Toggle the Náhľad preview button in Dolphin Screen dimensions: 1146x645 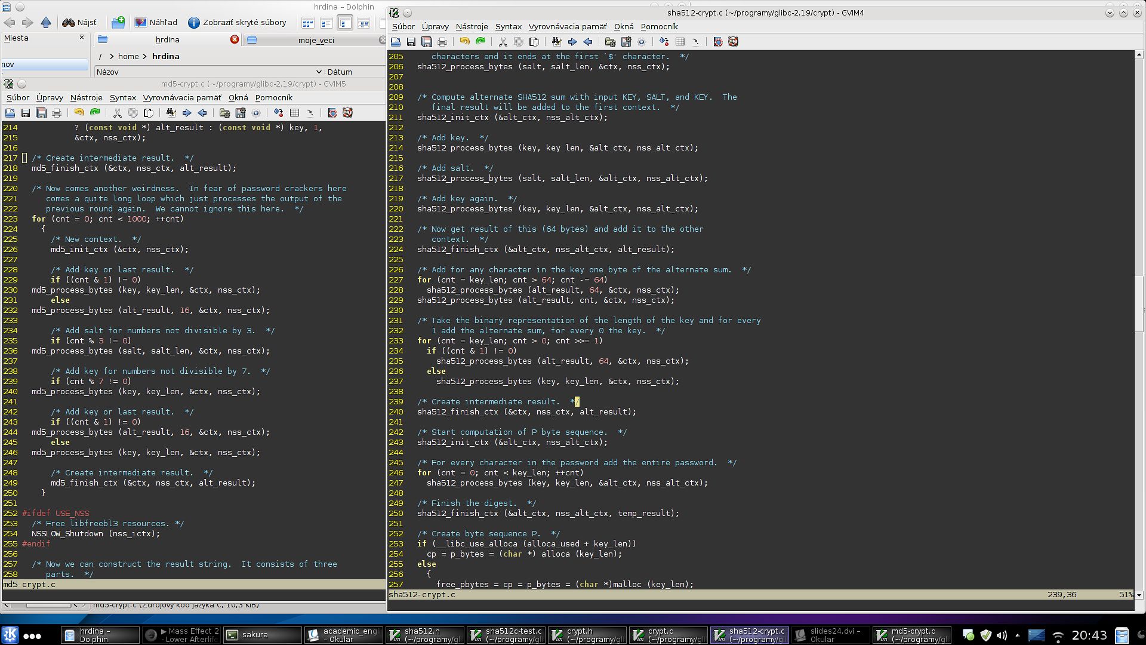(x=156, y=23)
